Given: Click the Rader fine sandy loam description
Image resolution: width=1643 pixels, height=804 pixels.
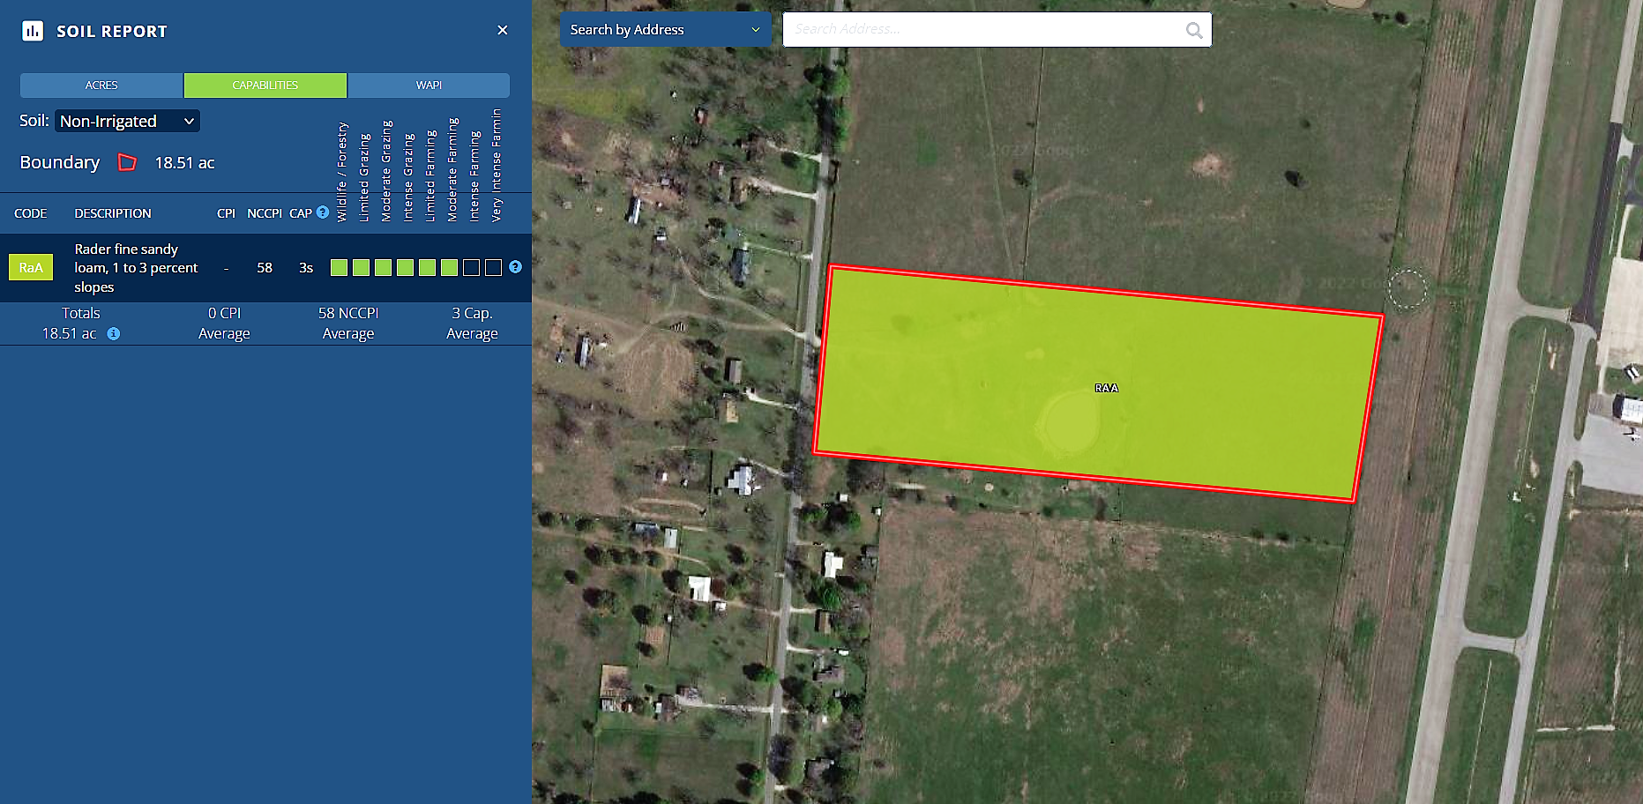Looking at the screenshot, I should point(136,268).
